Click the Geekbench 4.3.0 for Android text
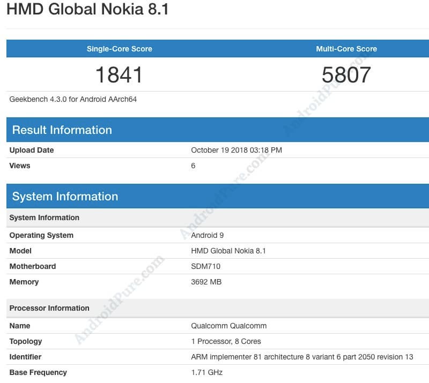Viewport: 429px width, 383px height. tap(73, 99)
